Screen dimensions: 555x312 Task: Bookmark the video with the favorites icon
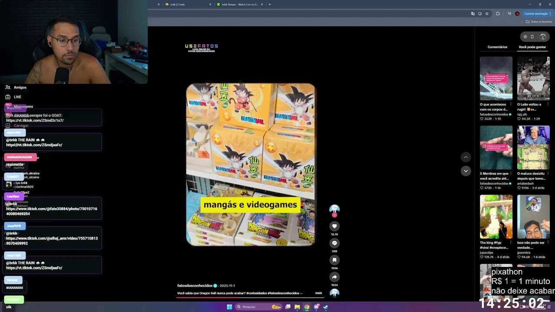334,260
